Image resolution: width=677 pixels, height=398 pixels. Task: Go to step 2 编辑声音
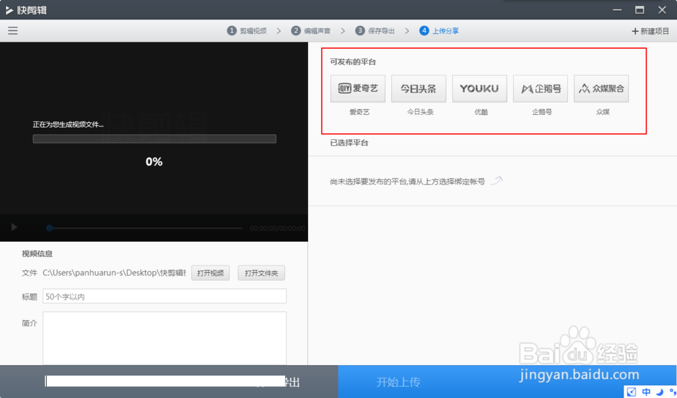coord(311,30)
